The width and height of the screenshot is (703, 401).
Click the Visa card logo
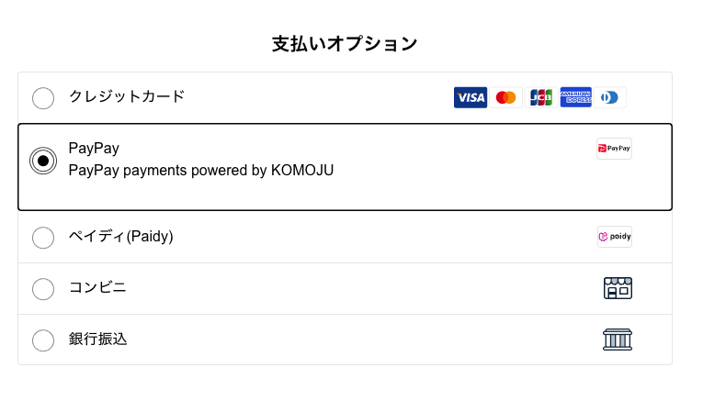pyautogui.click(x=471, y=97)
